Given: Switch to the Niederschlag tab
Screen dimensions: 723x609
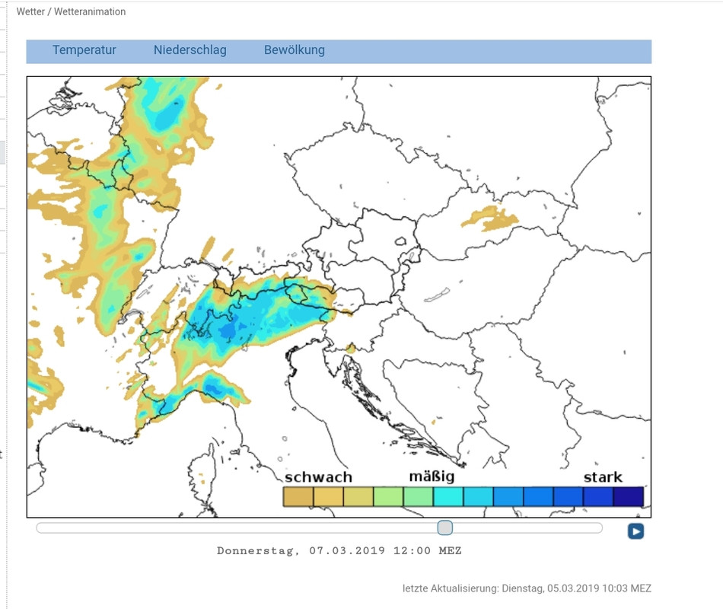Looking at the screenshot, I should click(x=190, y=49).
